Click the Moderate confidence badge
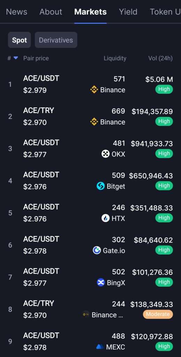This screenshot has height=357, width=181. 158,314
